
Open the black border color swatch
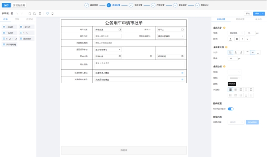(x=232, y=84)
